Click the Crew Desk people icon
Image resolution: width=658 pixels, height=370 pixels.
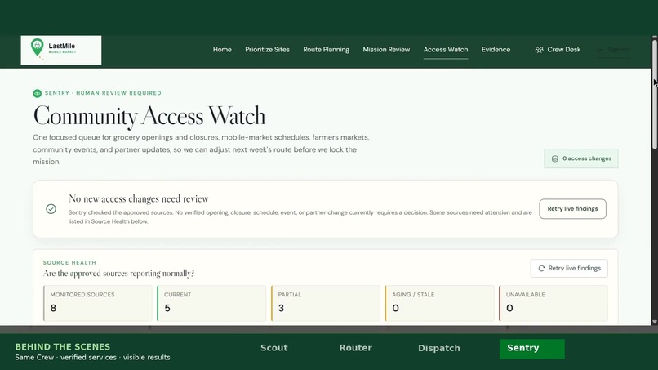point(540,50)
